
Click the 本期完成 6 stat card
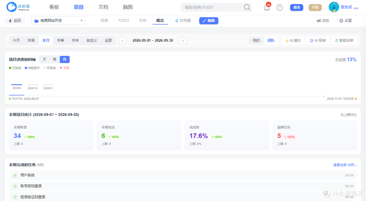point(139,135)
